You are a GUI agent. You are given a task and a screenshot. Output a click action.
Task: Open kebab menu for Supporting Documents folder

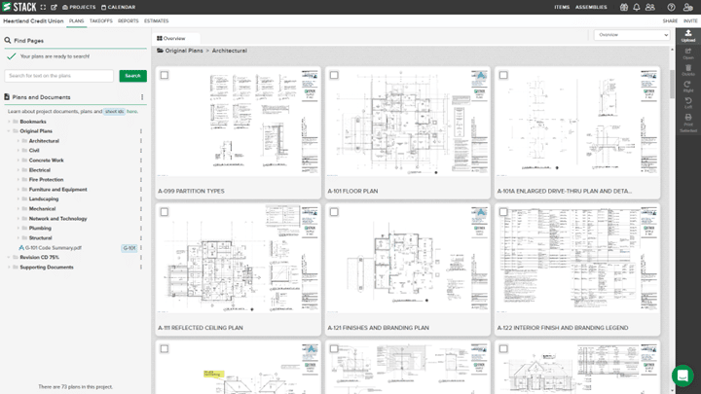(x=141, y=268)
